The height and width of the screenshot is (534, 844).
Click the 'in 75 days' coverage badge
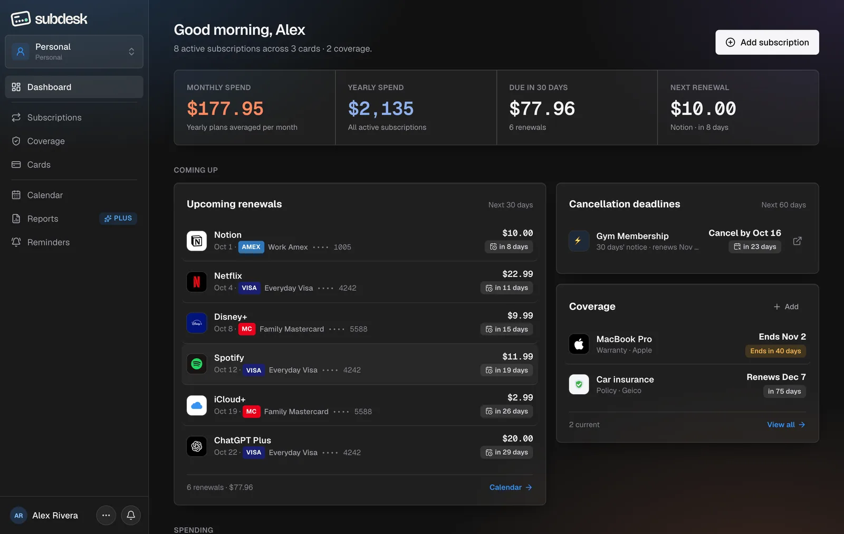[784, 392]
